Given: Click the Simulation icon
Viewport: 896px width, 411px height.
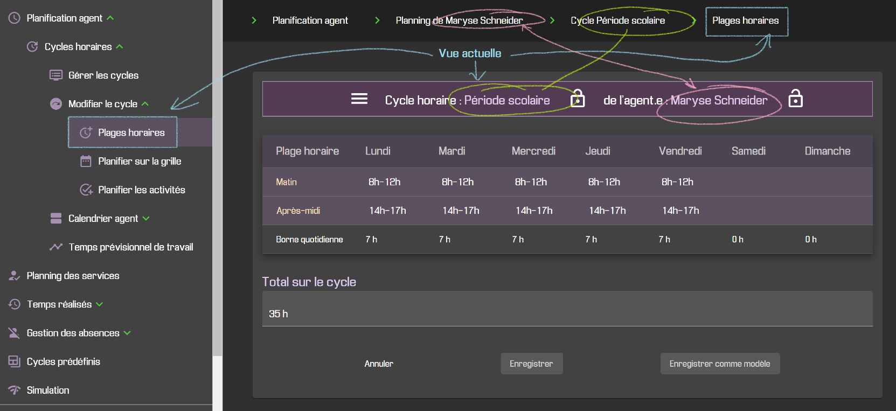Looking at the screenshot, I should pos(15,390).
